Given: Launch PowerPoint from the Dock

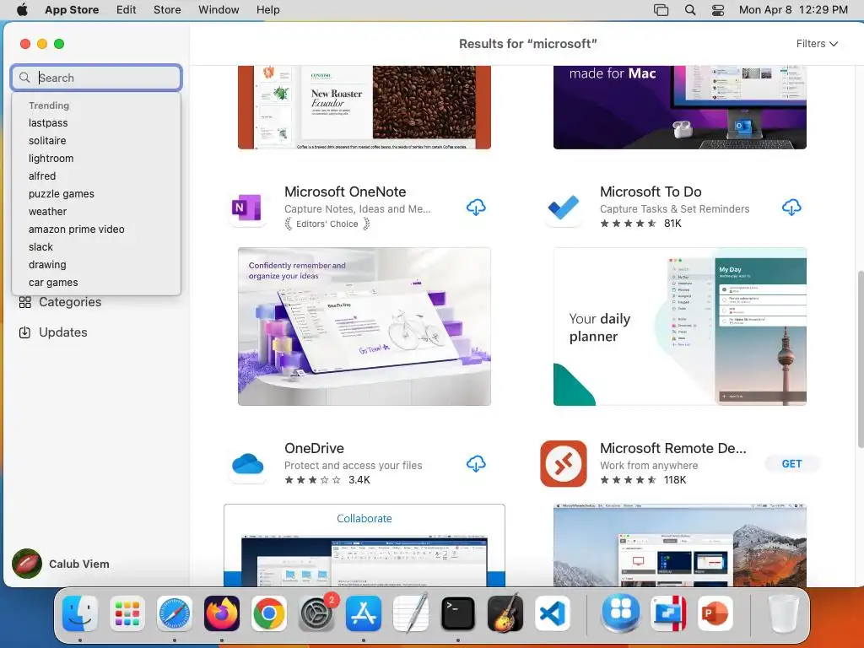Looking at the screenshot, I should click(715, 613).
